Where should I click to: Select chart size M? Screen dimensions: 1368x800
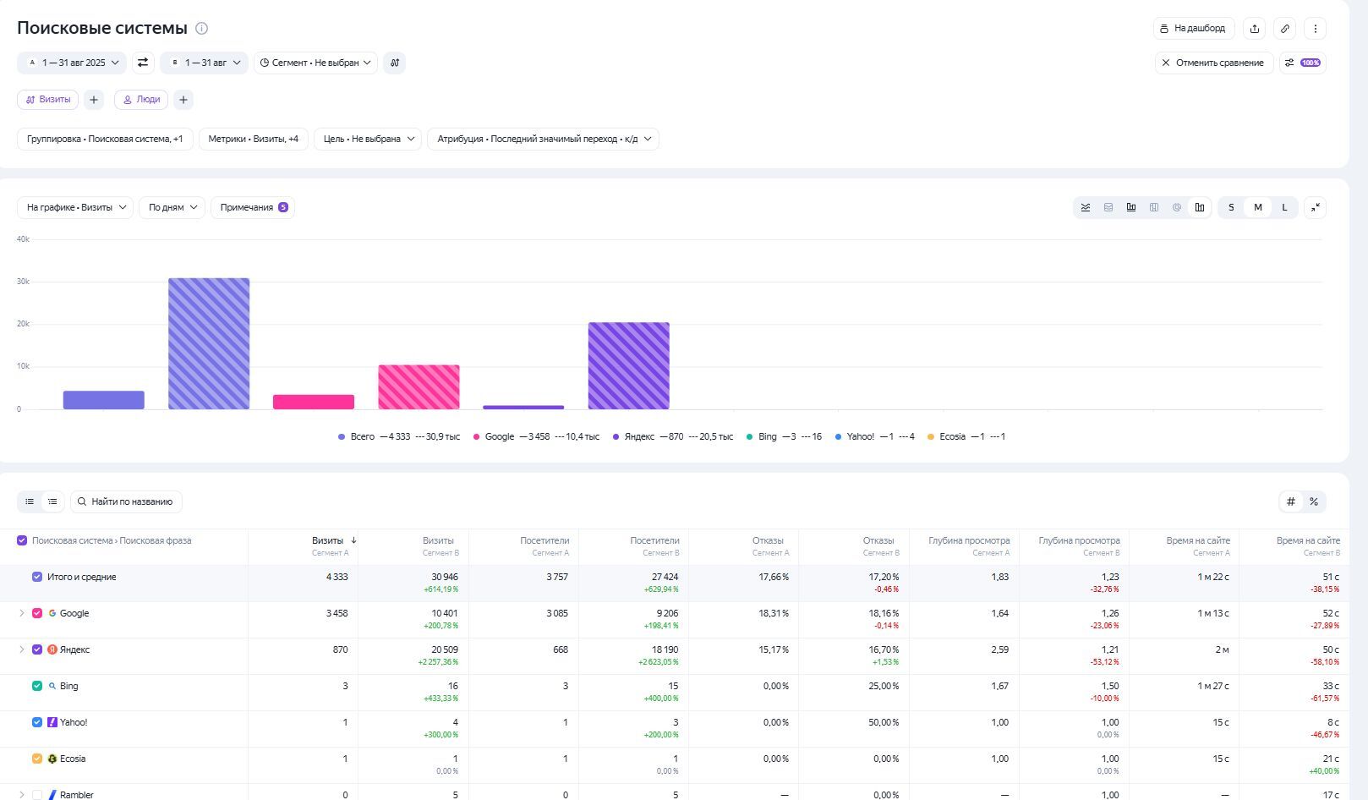(x=1258, y=207)
